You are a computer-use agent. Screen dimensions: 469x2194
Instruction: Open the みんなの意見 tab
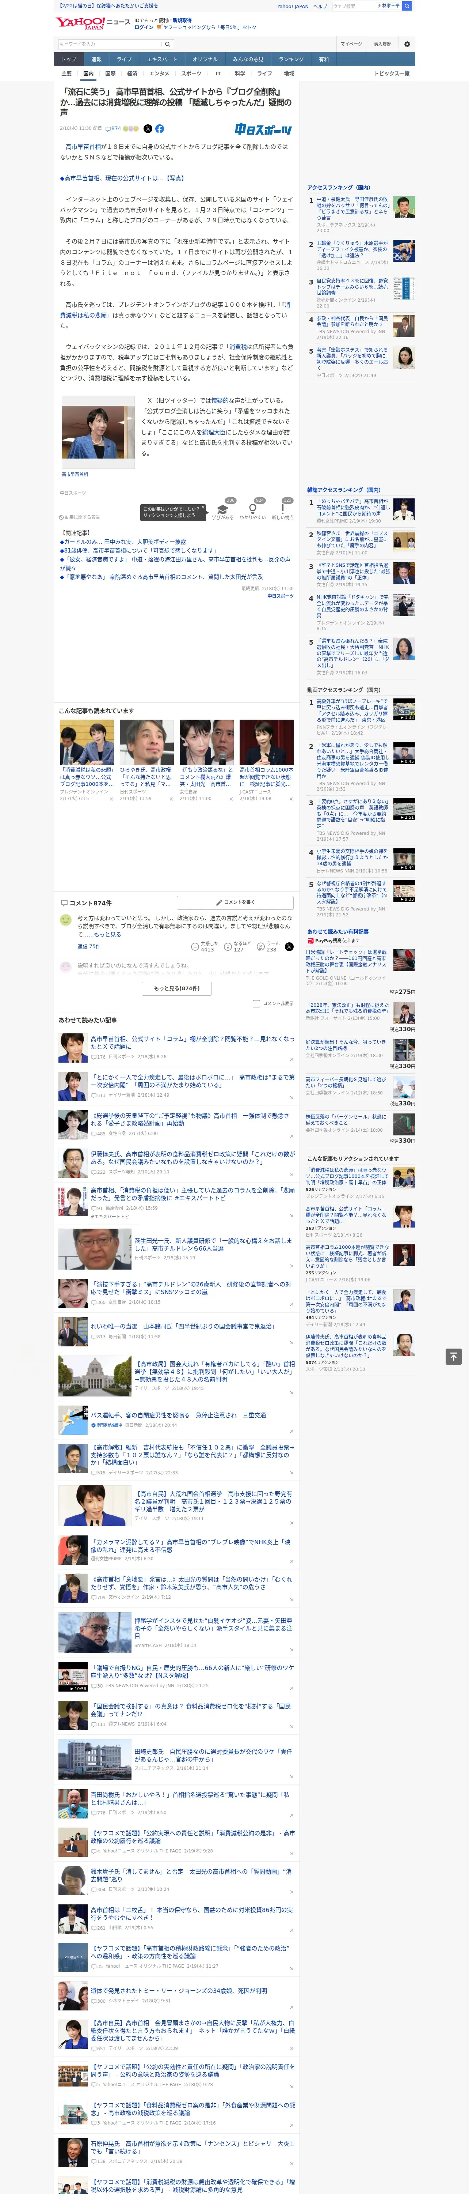248,60
